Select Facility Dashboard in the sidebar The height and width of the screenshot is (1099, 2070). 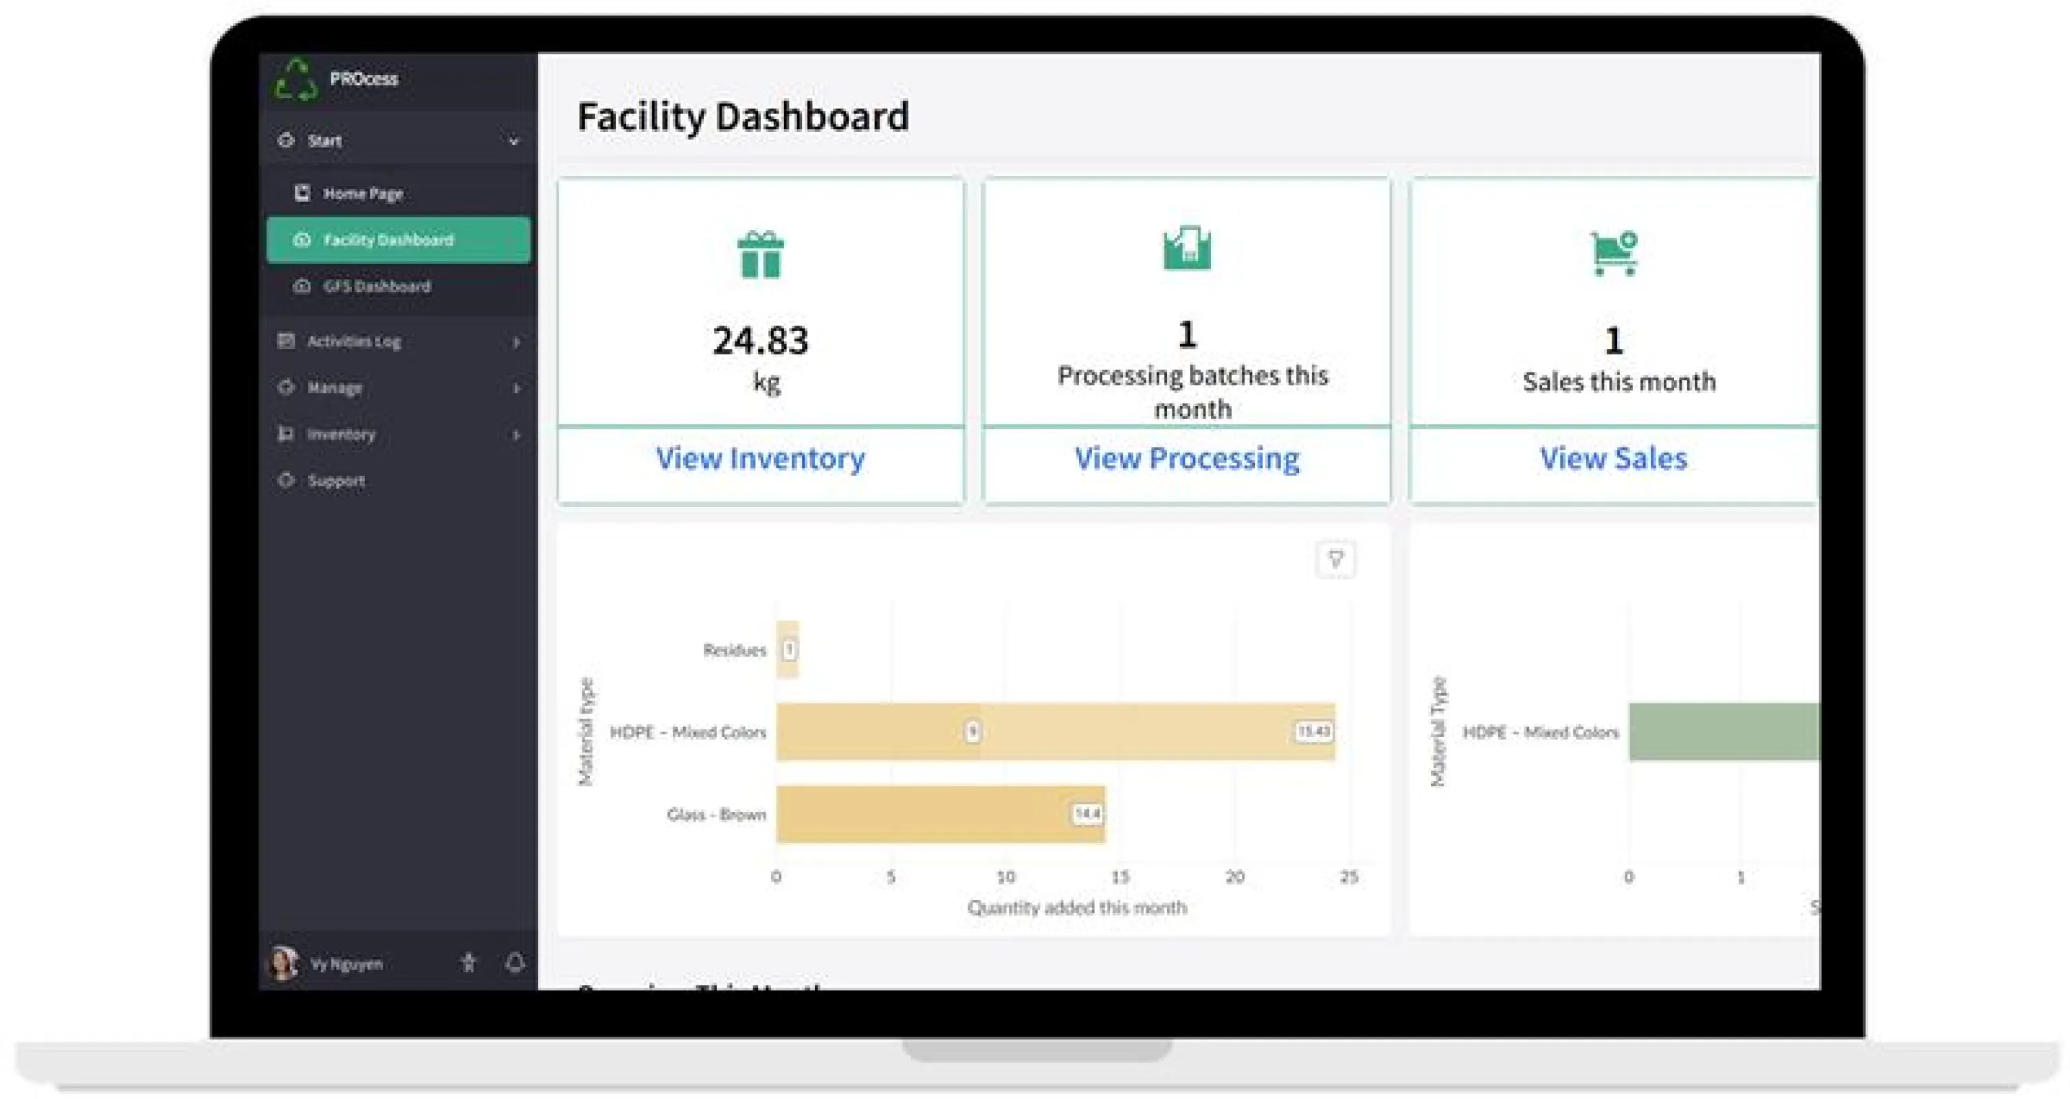[x=388, y=240]
